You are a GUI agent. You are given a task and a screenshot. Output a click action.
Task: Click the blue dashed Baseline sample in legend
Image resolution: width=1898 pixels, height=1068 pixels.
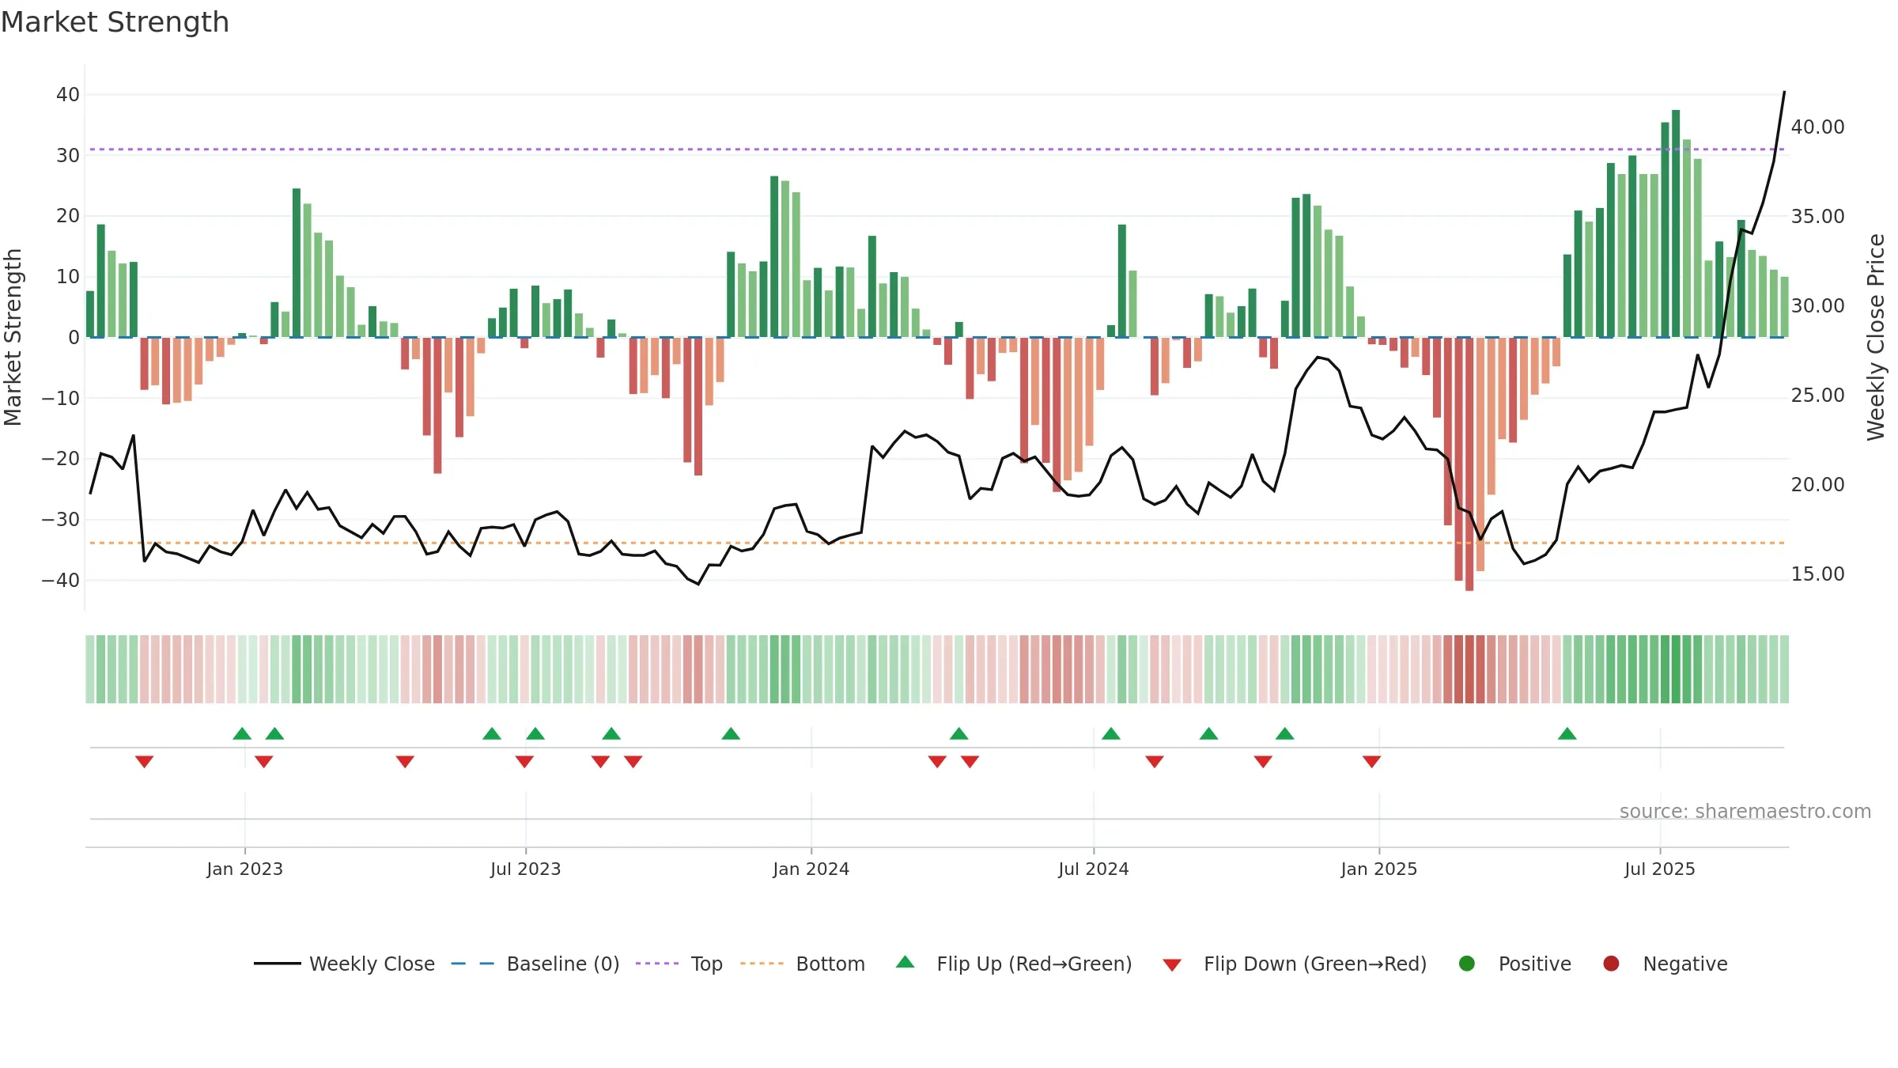point(473,964)
